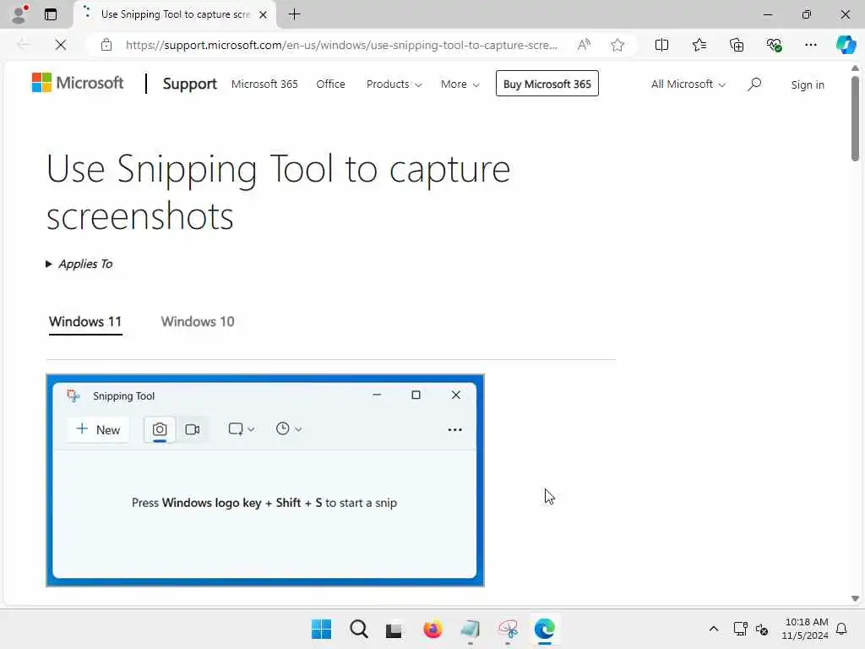This screenshot has height=649, width=865.
Task: Open the taskbar clock and date
Action: tap(805, 629)
